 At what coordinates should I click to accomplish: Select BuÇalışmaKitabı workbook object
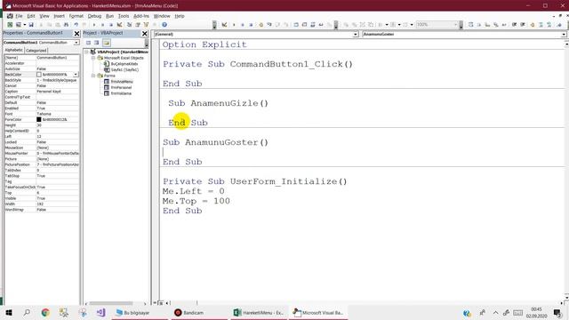point(124,64)
